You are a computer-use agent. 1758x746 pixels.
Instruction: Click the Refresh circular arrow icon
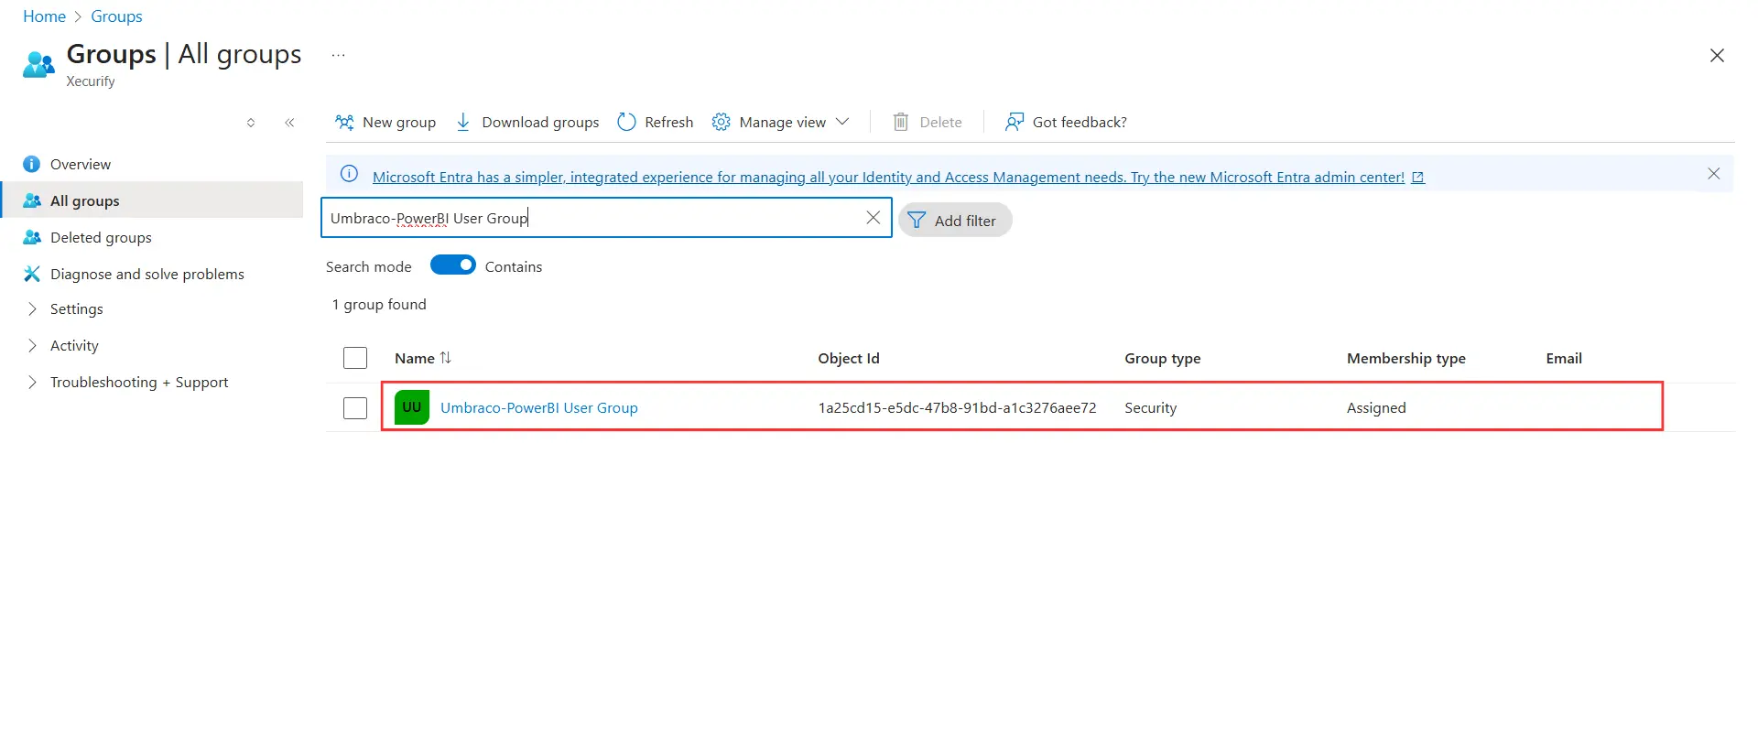pos(626,122)
